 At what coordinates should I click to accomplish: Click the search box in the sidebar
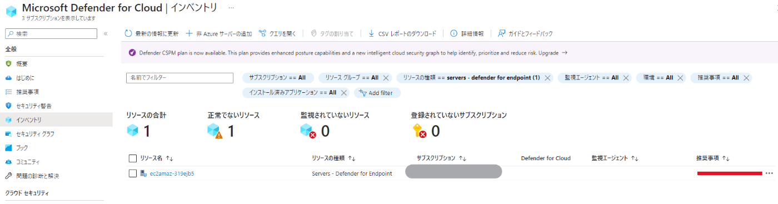point(51,34)
